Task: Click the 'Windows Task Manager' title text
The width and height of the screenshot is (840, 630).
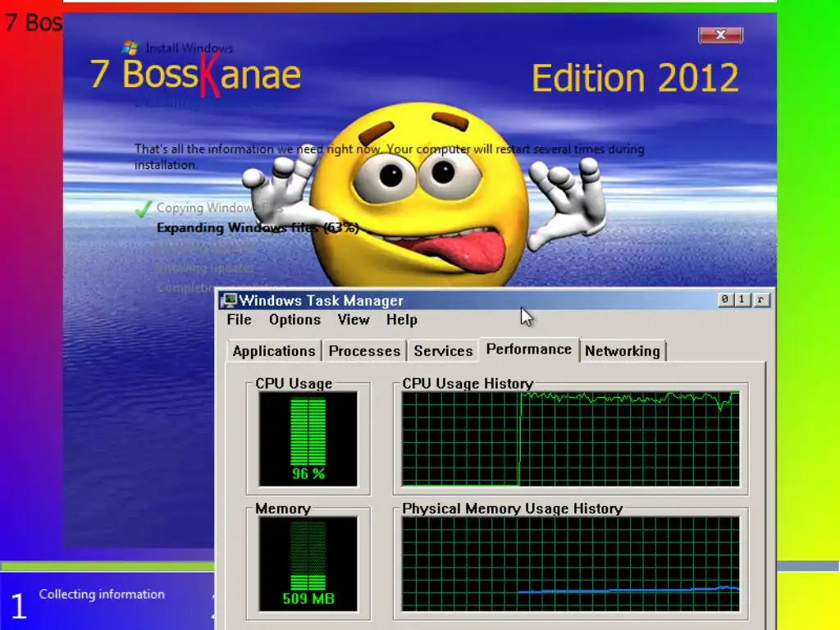Action: pyautogui.click(x=321, y=300)
